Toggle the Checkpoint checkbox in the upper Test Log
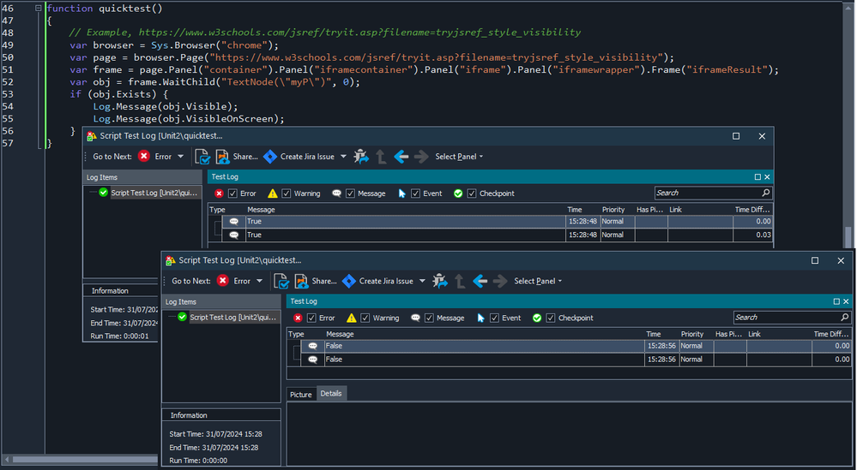 pos(472,193)
